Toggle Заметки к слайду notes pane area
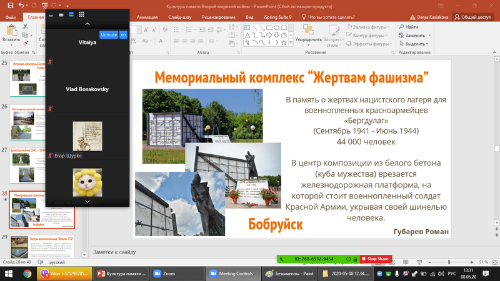 coord(114,252)
